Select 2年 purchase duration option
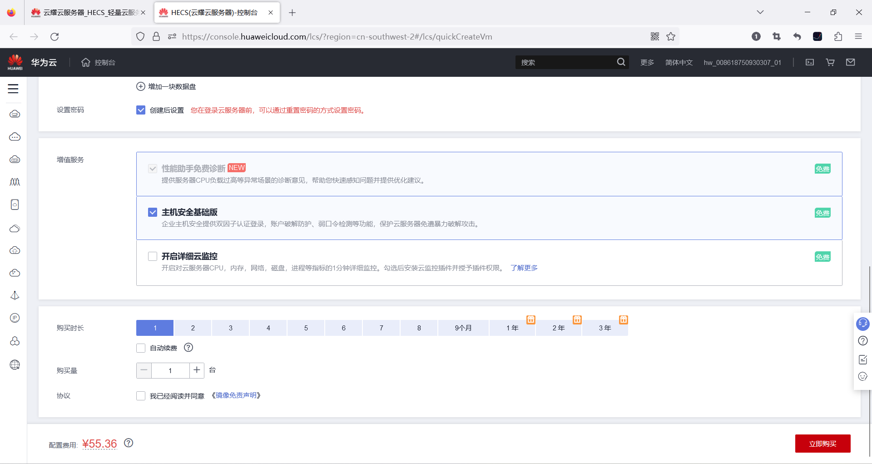 point(558,328)
